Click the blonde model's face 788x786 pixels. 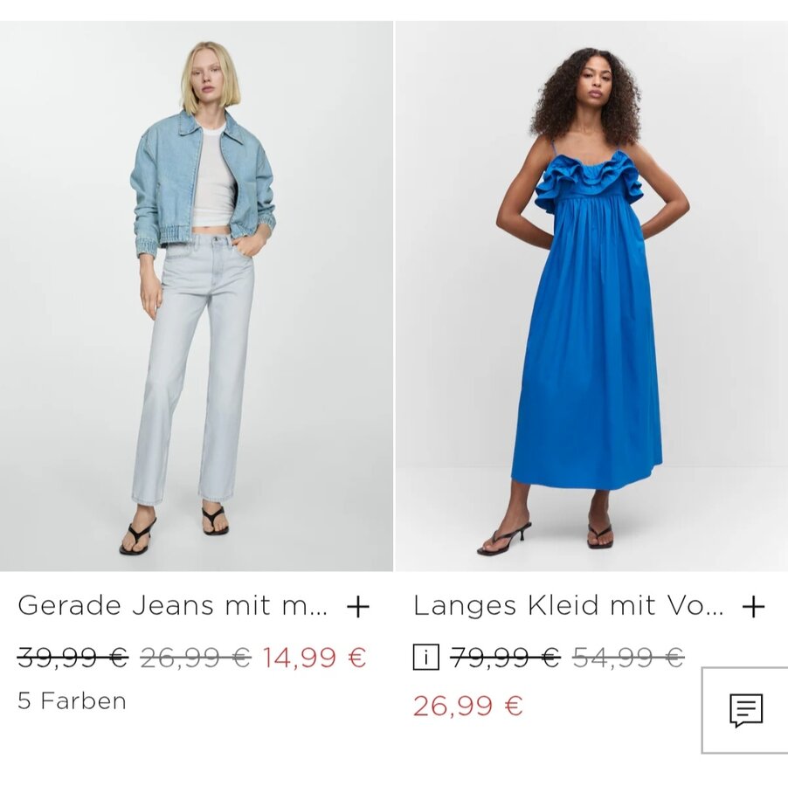[x=208, y=80]
